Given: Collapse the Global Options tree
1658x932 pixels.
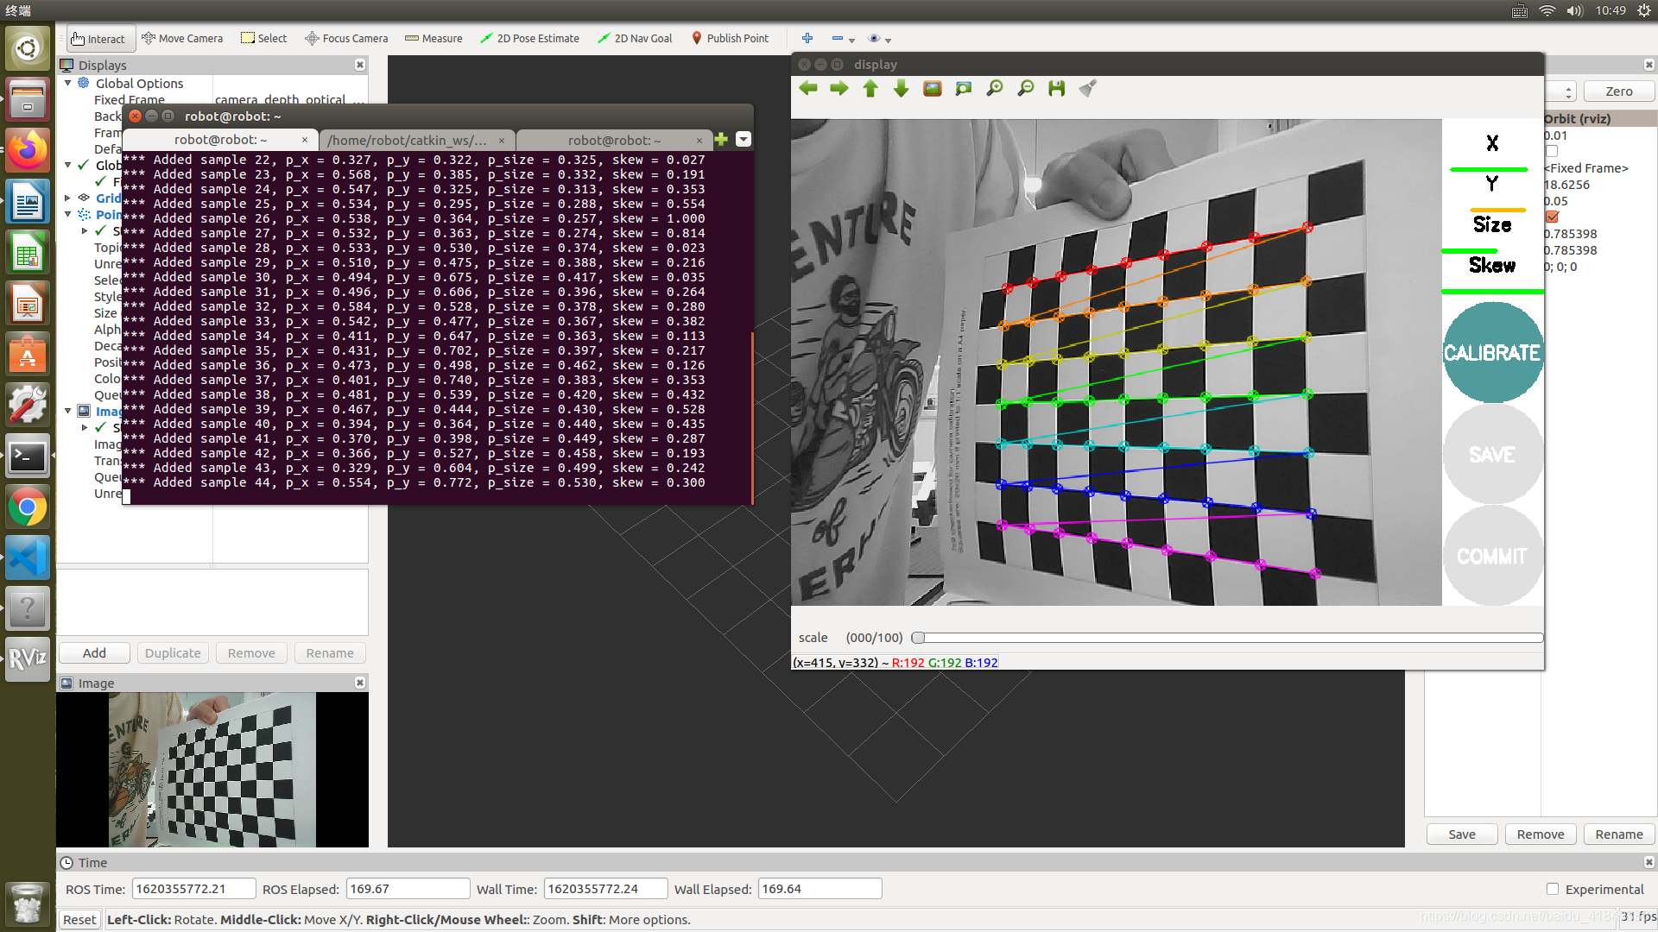Looking at the screenshot, I should [68, 84].
